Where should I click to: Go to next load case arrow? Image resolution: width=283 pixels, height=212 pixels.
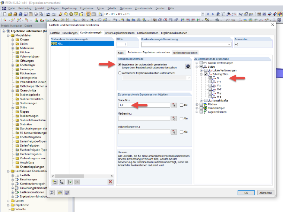tap(213, 14)
